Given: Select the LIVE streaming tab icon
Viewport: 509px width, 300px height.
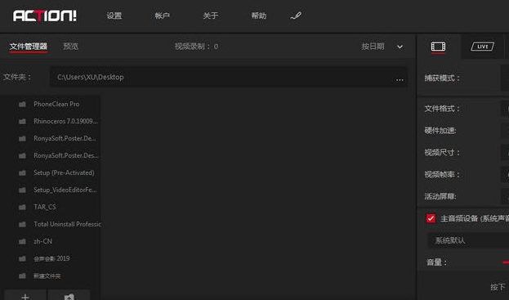Looking at the screenshot, I should [482, 47].
